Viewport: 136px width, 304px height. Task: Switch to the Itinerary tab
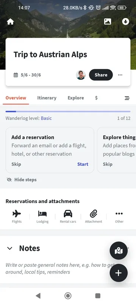[47, 98]
